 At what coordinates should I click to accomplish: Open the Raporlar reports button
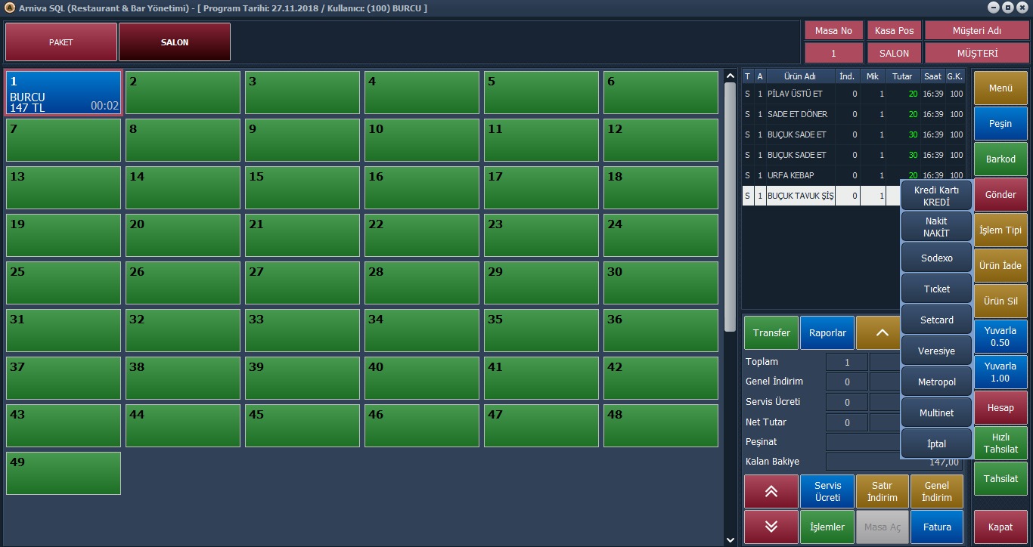(x=827, y=332)
